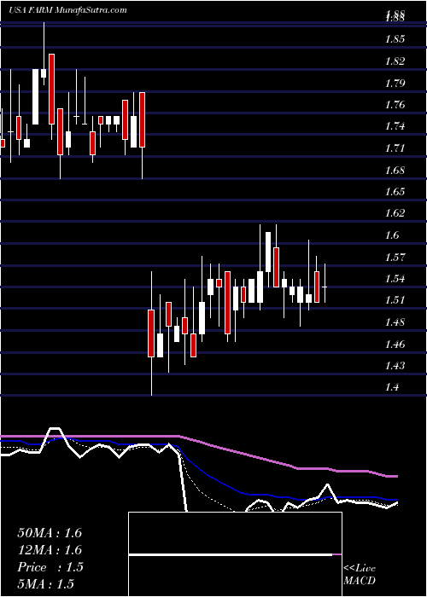Click the '<<Live MACD' label
The height and width of the screenshot is (597, 427).
(x=360, y=575)
